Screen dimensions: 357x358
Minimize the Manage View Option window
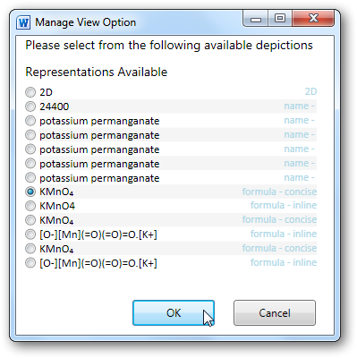click(x=256, y=19)
